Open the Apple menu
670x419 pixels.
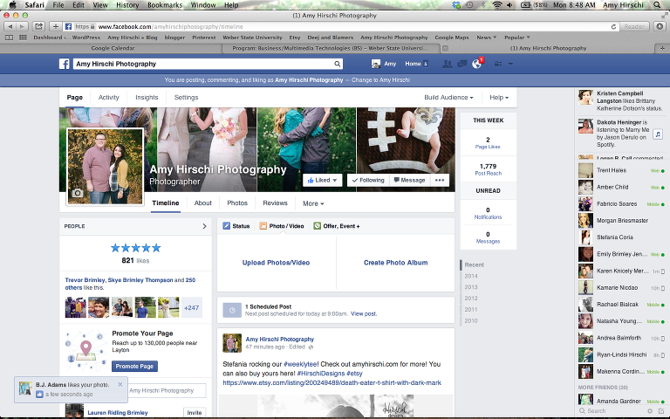tap(13, 4)
